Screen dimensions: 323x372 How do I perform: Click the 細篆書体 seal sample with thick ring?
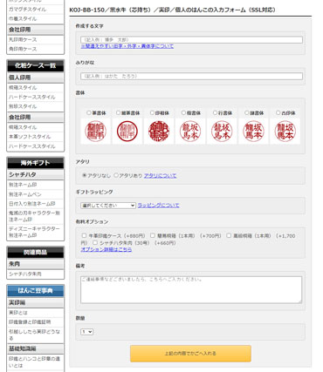point(127,132)
